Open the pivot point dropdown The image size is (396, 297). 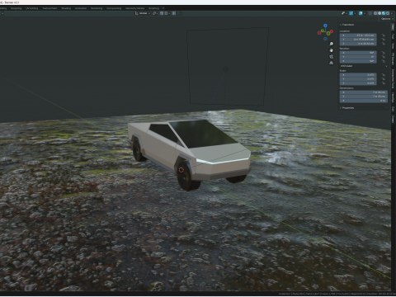coord(155,13)
